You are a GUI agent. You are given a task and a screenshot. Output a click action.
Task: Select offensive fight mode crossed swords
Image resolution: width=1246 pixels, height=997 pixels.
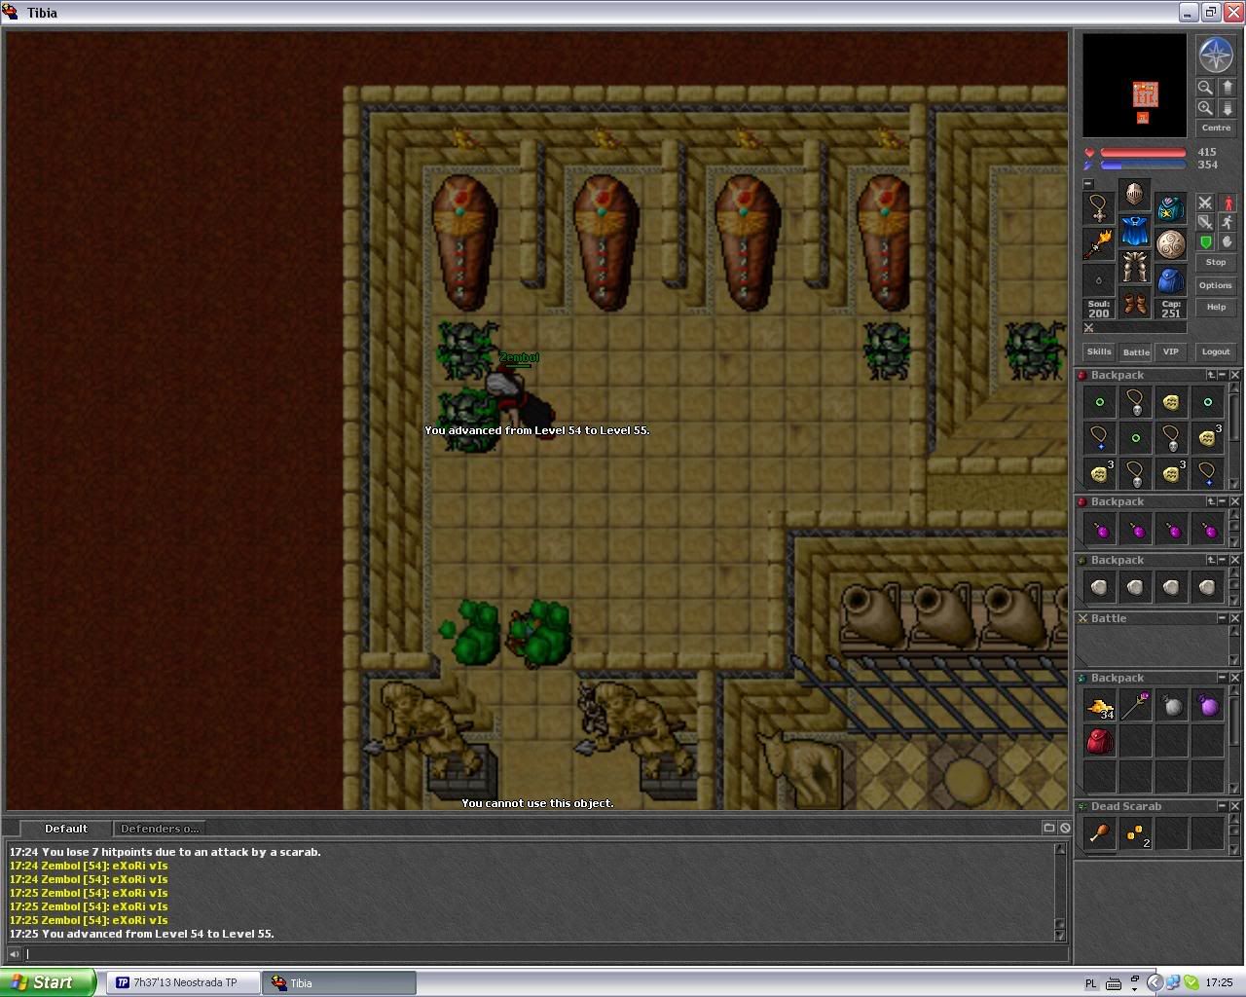pos(1205,203)
